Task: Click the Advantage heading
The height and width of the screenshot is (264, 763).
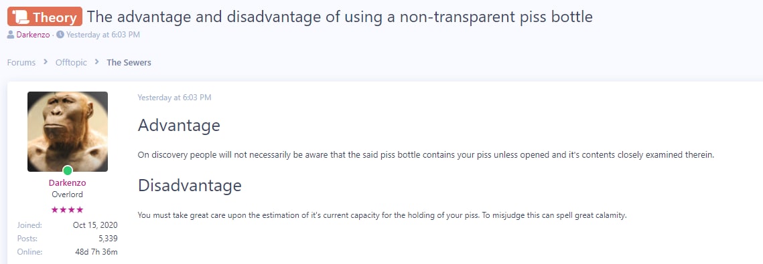Action: tap(179, 126)
